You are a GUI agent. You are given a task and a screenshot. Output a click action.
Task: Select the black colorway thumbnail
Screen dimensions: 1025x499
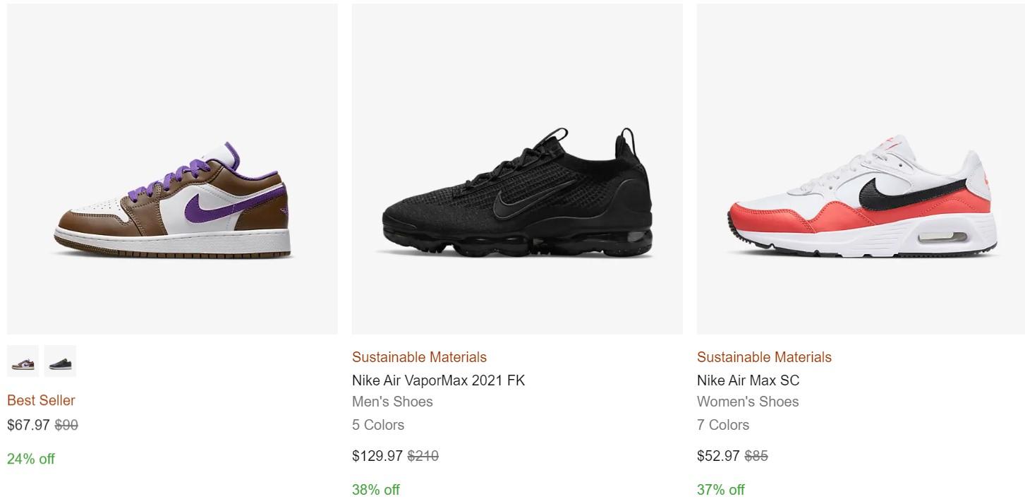pos(60,361)
